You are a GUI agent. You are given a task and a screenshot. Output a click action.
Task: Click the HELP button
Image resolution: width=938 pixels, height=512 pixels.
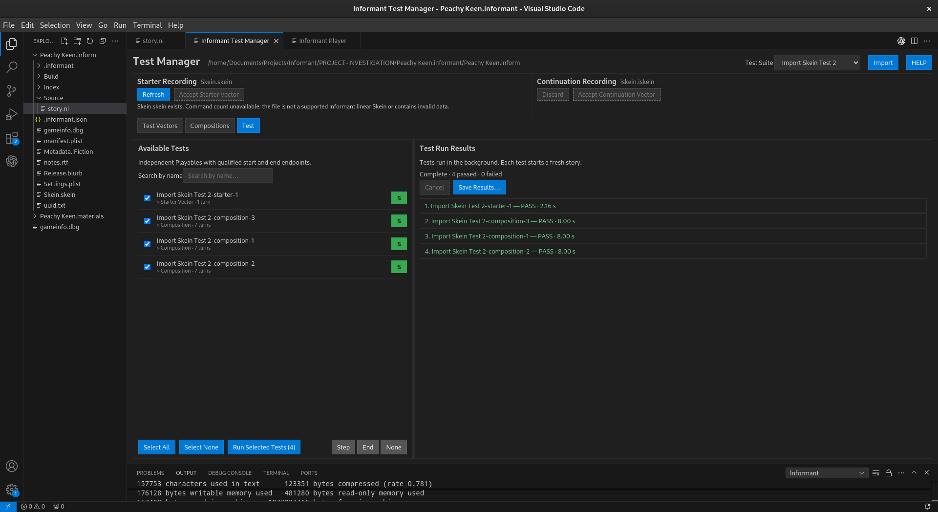[919, 63]
